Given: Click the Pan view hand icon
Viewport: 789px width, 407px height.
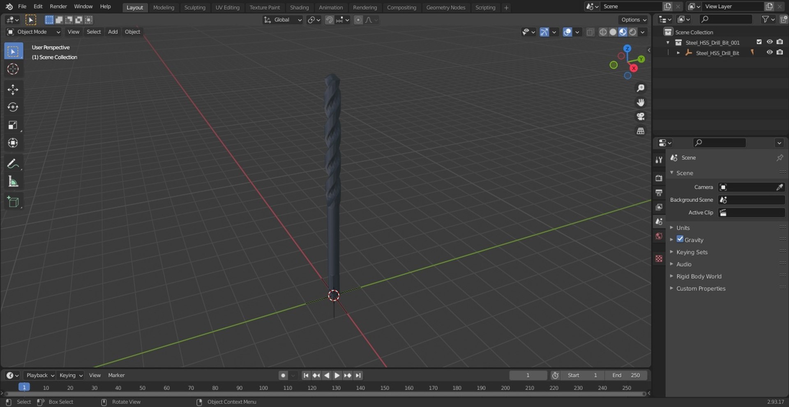Looking at the screenshot, I should pyautogui.click(x=640, y=102).
